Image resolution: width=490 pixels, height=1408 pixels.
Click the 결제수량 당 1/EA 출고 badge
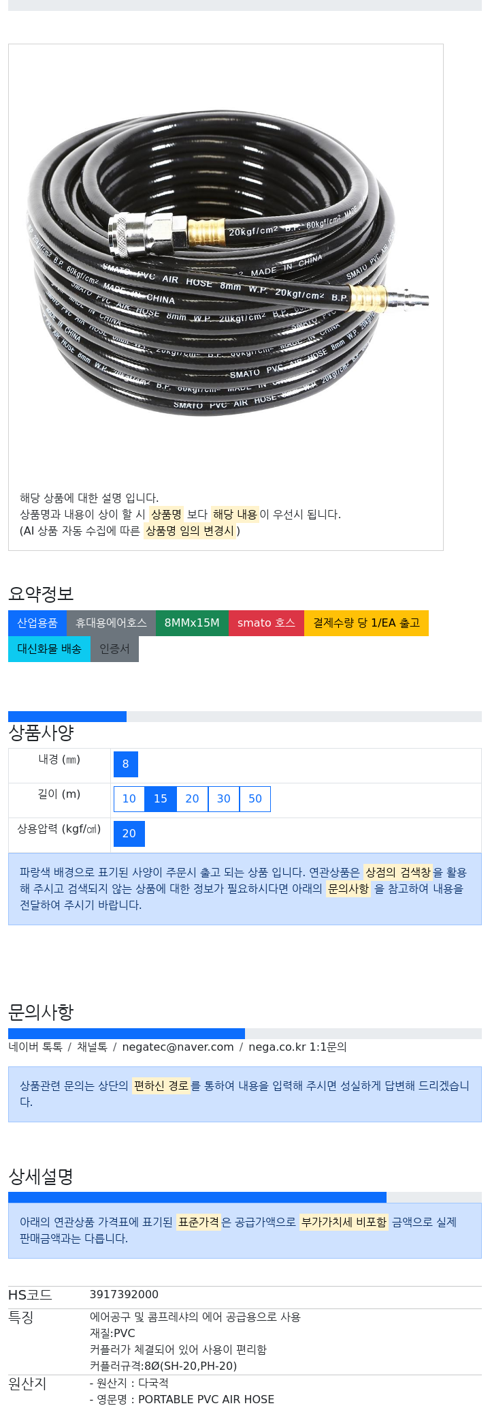[366, 623]
